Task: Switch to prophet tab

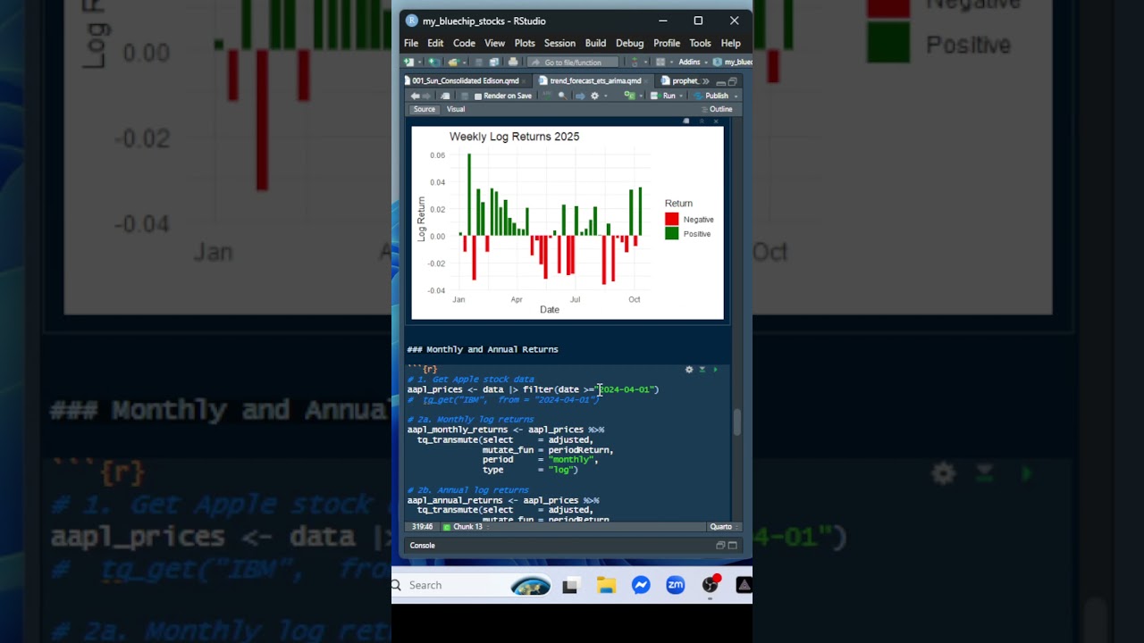Action: (x=680, y=81)
